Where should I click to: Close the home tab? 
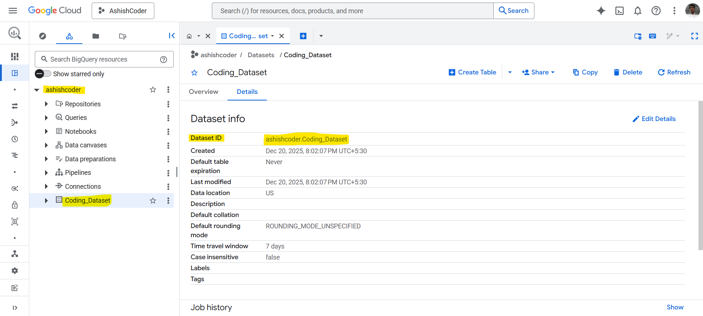[x=208, y=36]
